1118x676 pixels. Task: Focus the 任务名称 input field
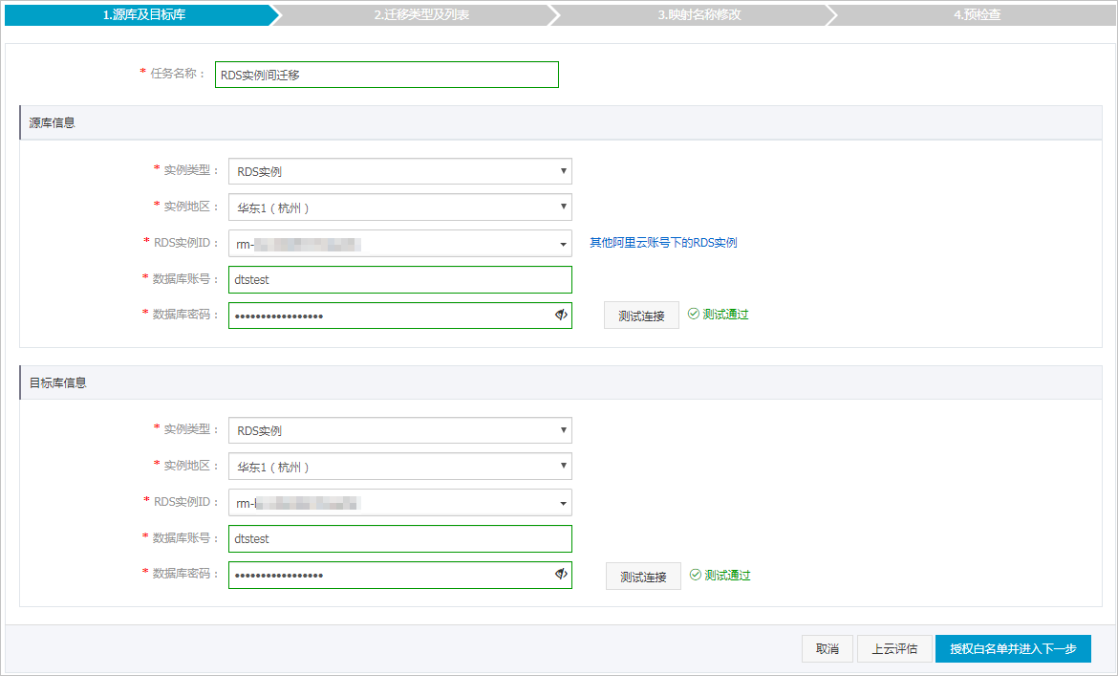(x=387, y=75)
